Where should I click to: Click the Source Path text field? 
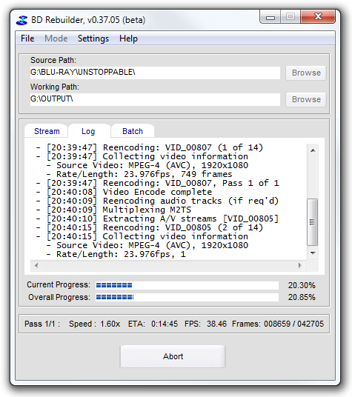(x=155, y=73)
